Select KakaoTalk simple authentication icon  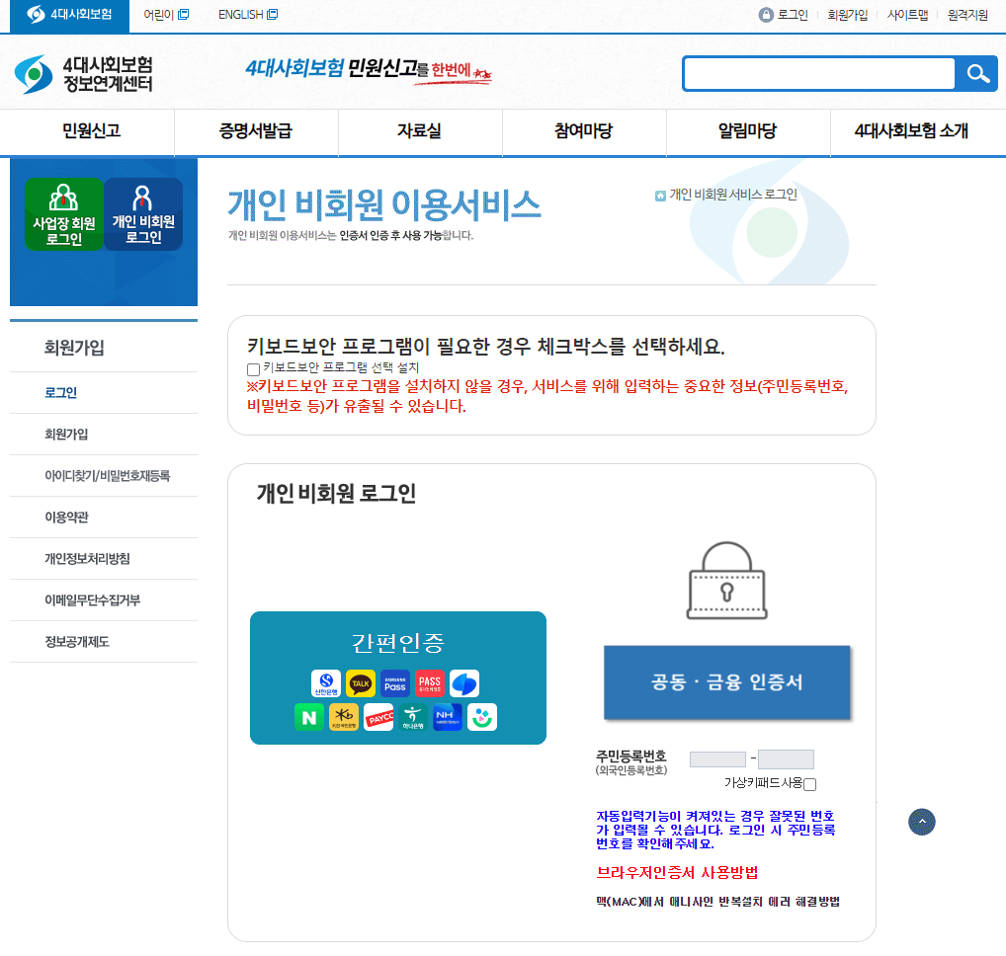point(362,683)
